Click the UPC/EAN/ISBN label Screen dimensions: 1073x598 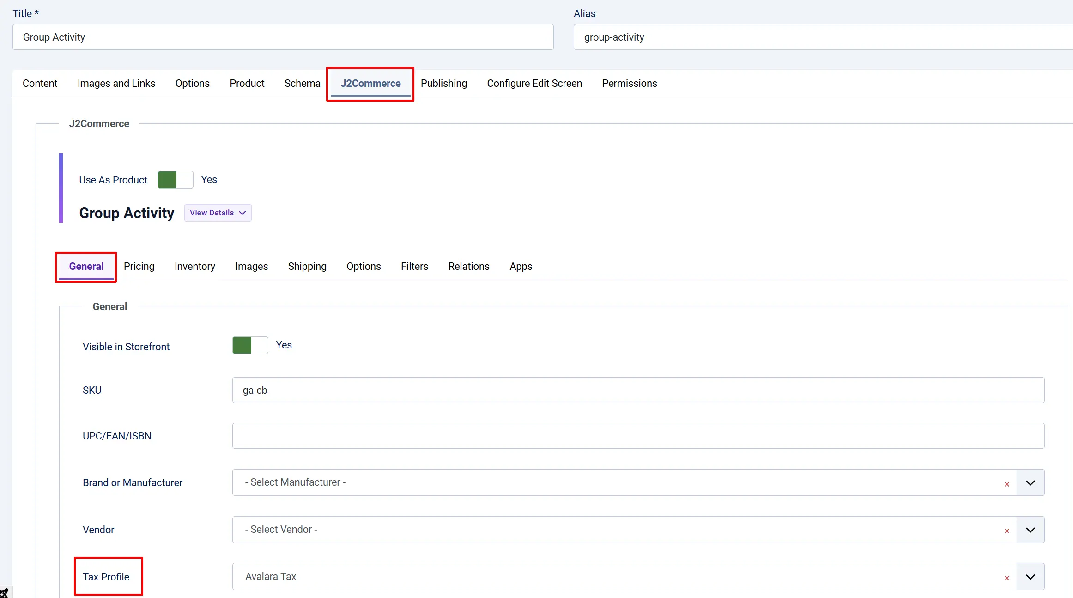point(117,436)
